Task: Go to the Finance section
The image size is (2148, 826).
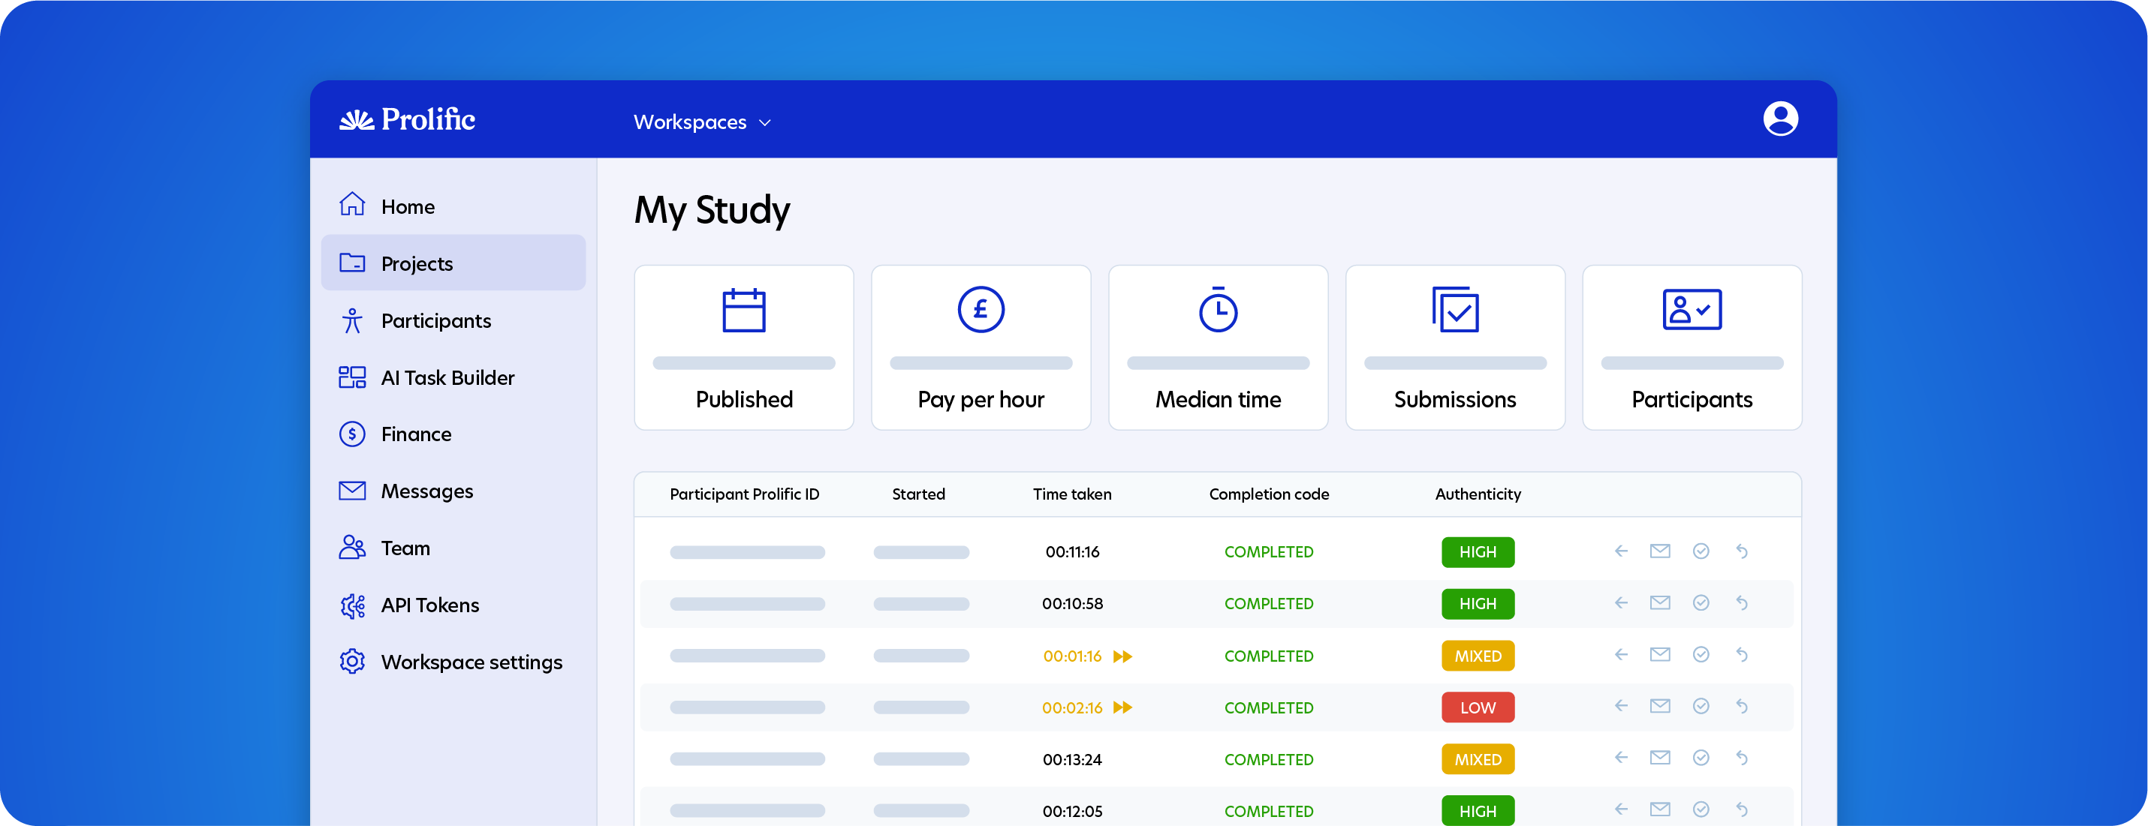Action: point(415,434)
